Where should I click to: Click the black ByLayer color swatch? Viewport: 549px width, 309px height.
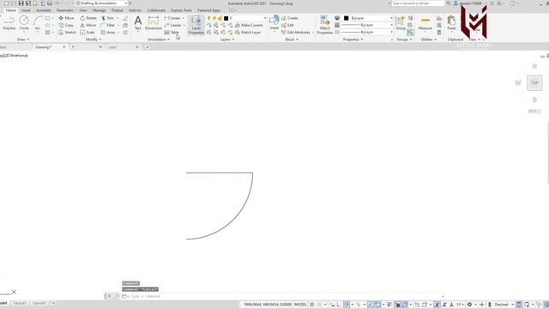click(346, 18)
